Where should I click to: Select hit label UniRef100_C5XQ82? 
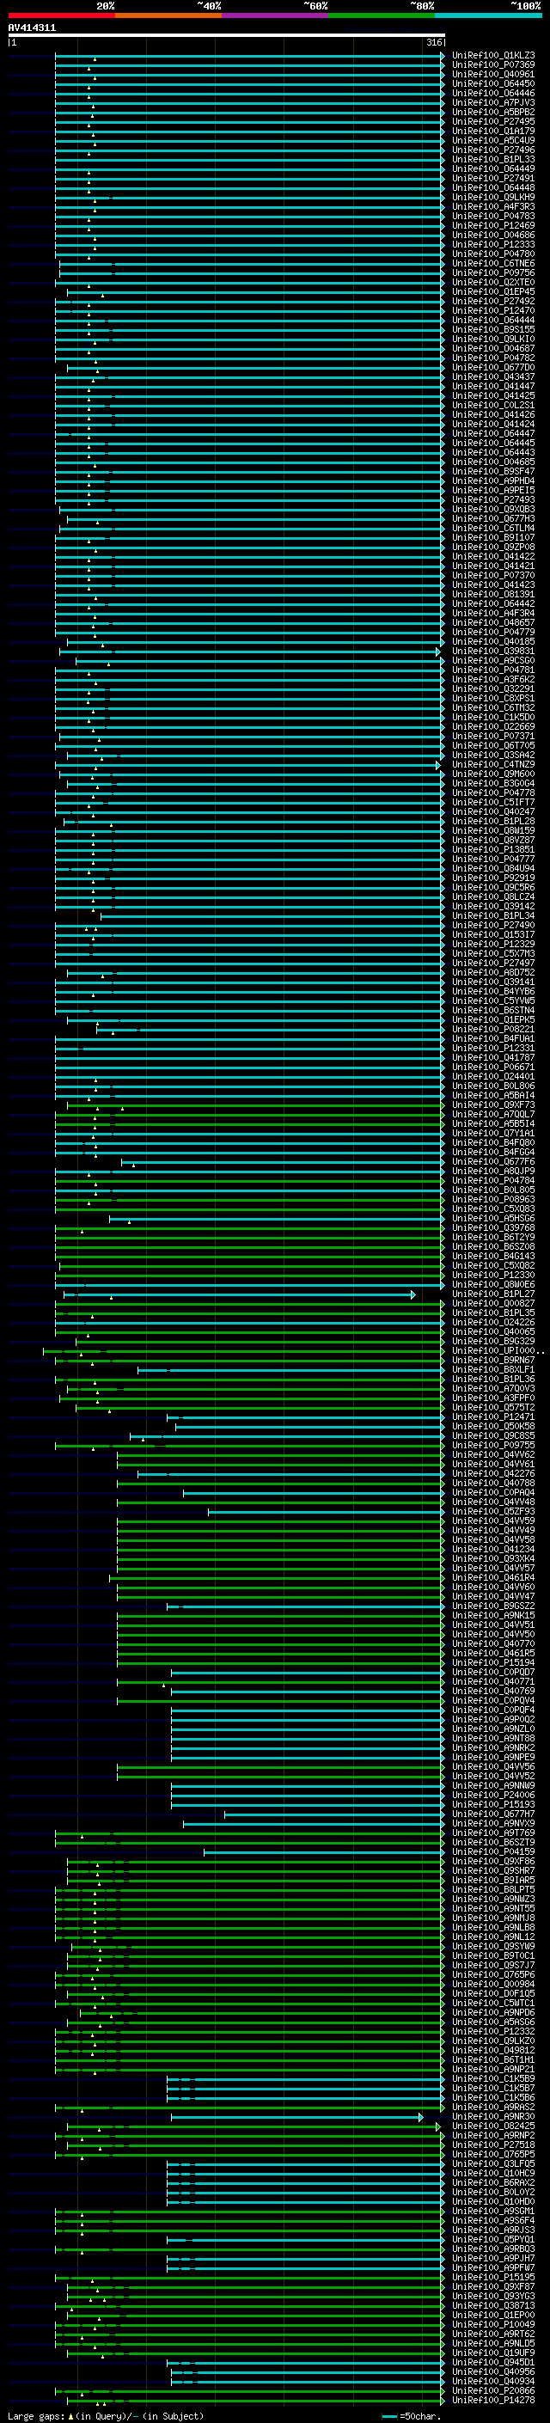tap(493, 1266)
